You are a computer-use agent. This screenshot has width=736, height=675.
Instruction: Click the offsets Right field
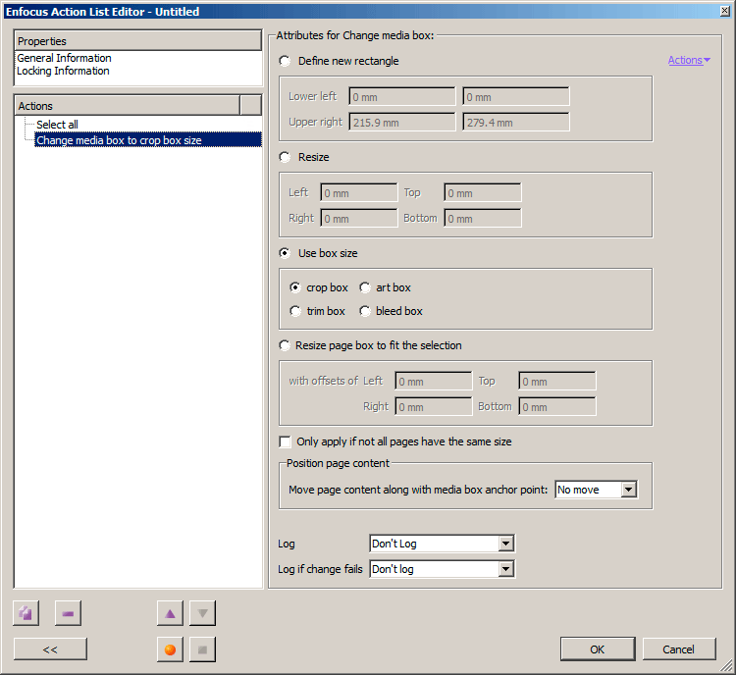click(434, 406)
